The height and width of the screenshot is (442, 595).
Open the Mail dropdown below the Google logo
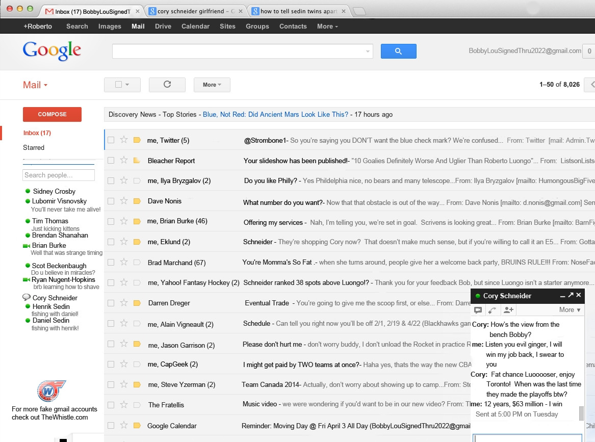tap(35, 85)
